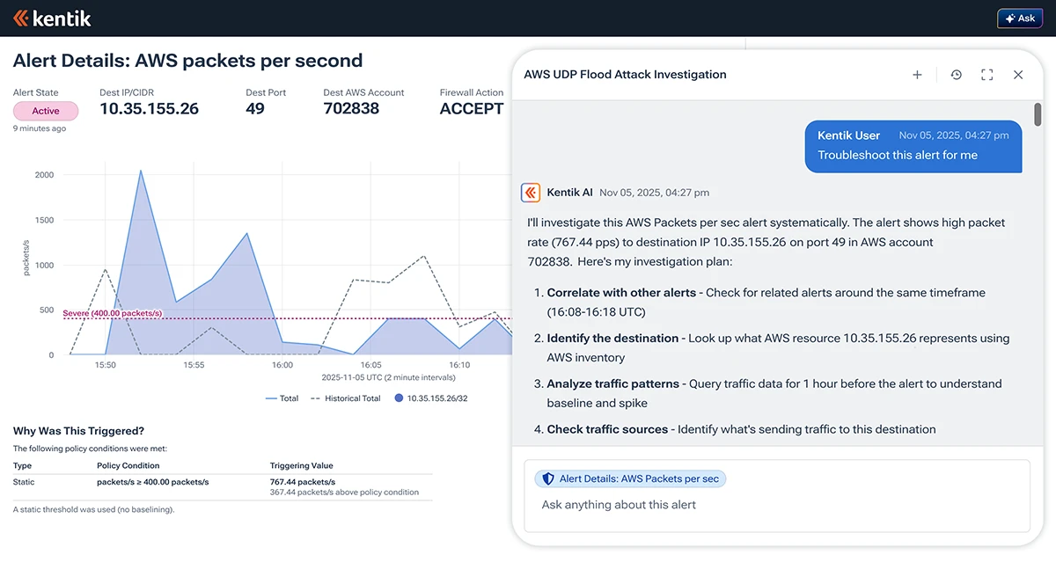The image size is (1056, 562).
Task: Close the AI investigation panel
Action: click(1018, 75)
